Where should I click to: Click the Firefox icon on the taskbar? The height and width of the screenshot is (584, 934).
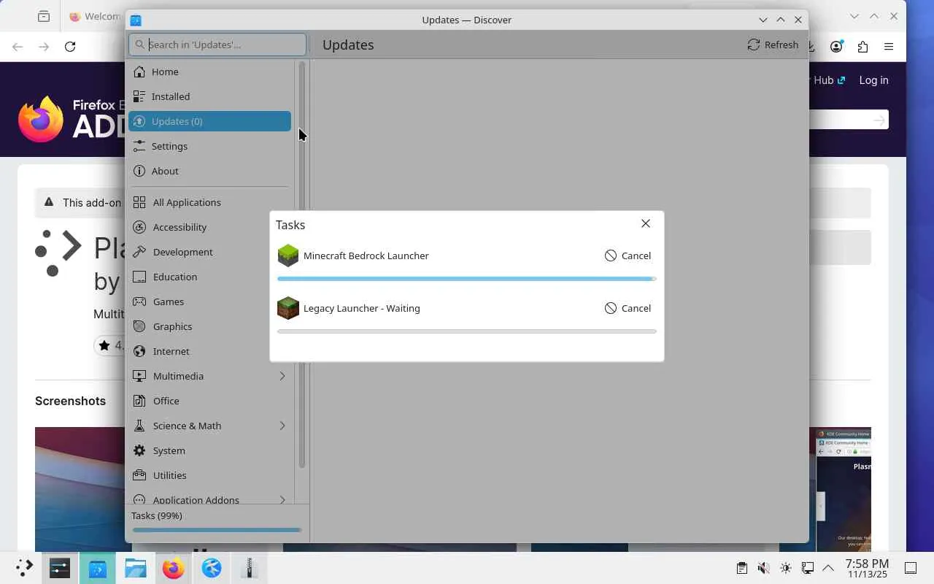pos(174,568)
